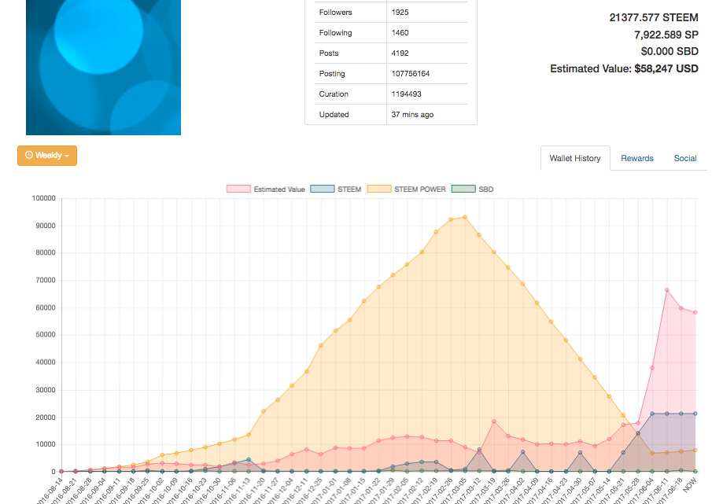
Task: Toggle the SBD legend series
Action: coord(473,189)
